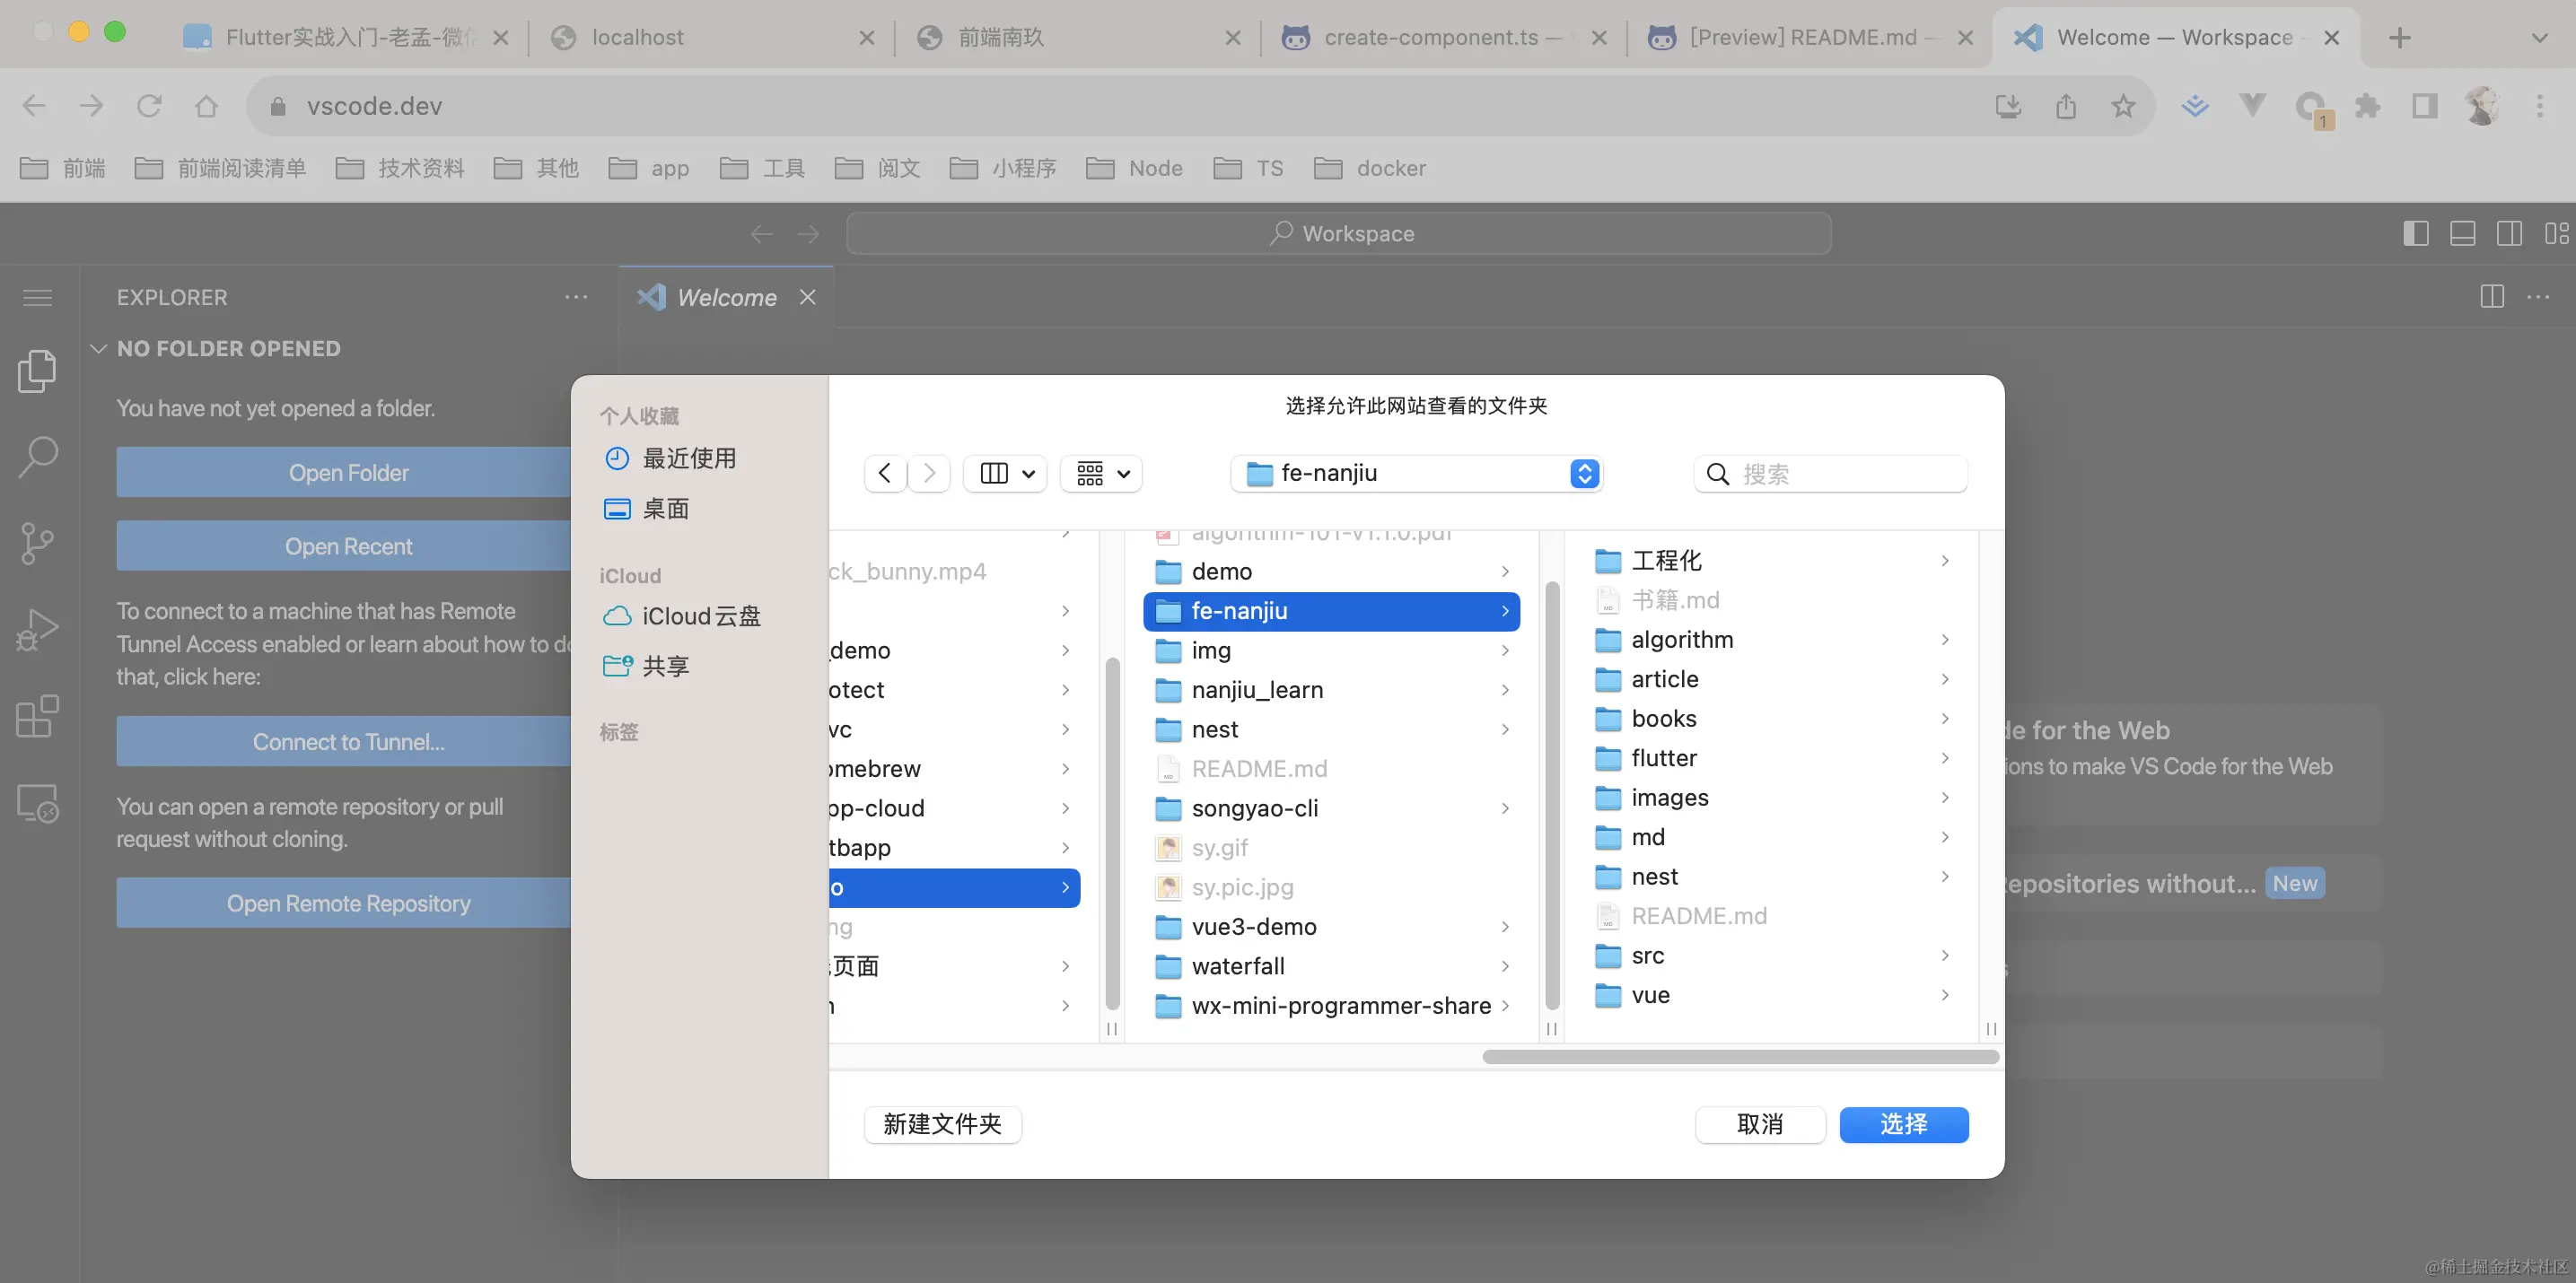
Task: Click the 新建文件夹 button
Action: pos(942,1124)
